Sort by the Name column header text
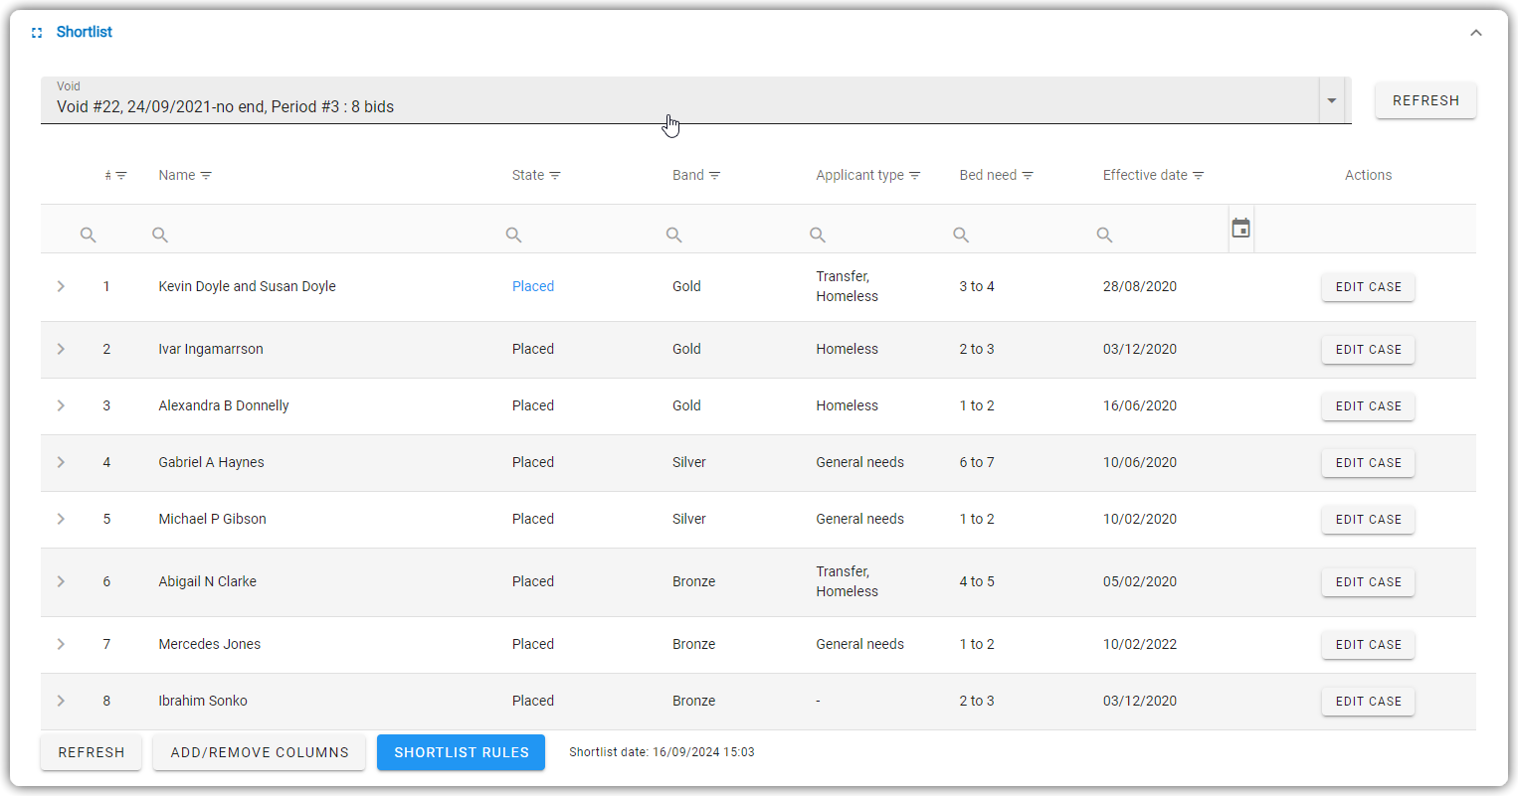This screenshot has width=1518, height=796. [177, 175]
